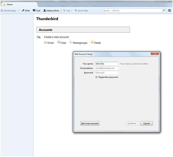Toggle the Quick Filter bar
Viewport: 173px width, 157px height.
pos(82,10)
